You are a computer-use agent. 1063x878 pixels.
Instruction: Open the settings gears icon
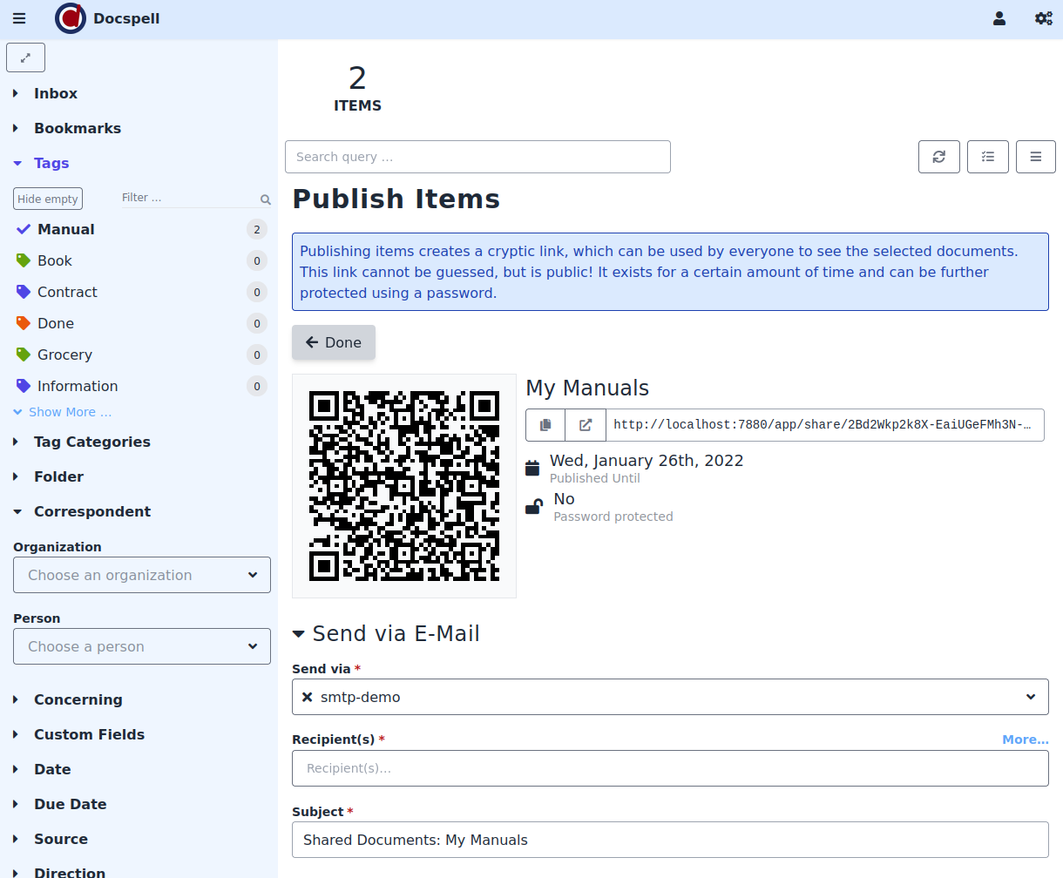coord(1043,18)
